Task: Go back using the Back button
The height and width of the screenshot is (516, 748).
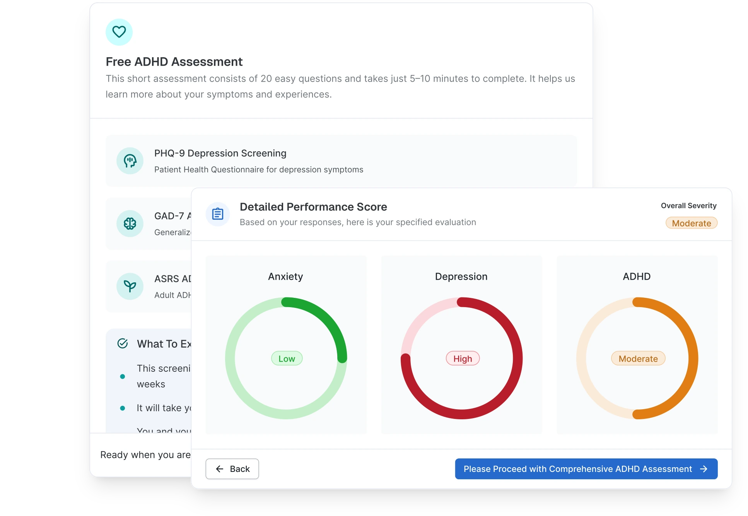Action: (232, 469)
